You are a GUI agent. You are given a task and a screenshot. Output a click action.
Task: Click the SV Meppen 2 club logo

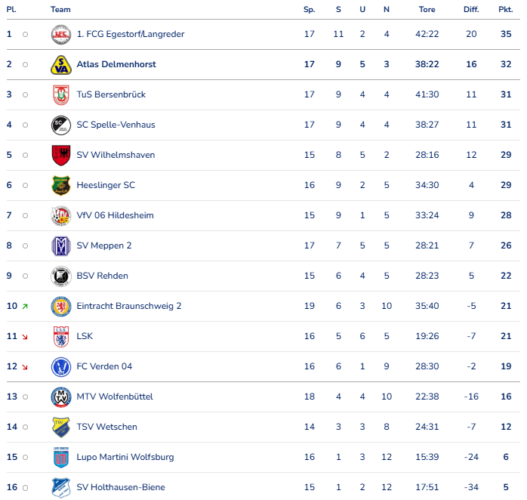click(60, 245)
